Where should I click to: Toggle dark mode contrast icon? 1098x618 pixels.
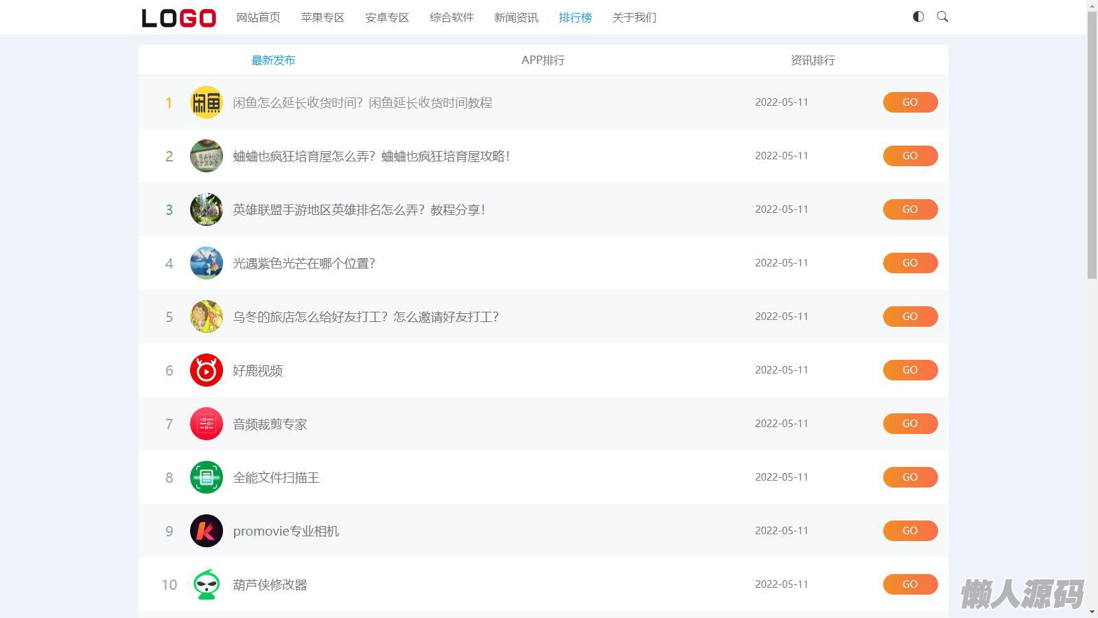click(918, 16)
